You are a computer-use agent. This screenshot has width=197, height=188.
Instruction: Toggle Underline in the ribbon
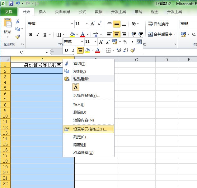tap(45, 35)
